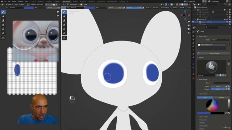The width and height of the screenshot is (232, 130).
Task: Click the zoom magnifier in image editor
Action: pyautogui.click(x=58, y=12)
